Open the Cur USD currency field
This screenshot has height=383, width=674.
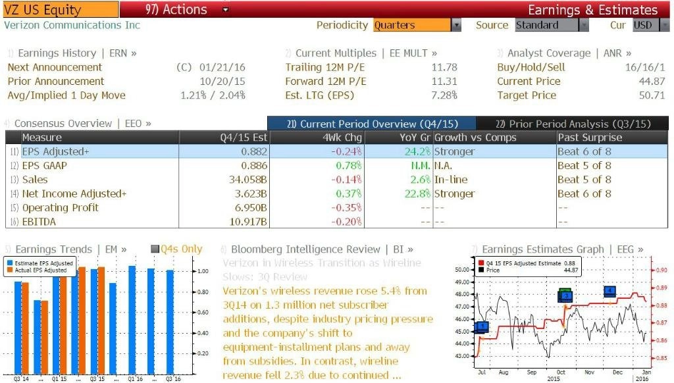[646, 26]
